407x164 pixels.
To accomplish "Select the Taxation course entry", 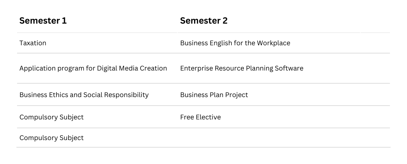I will pyautogui.click(x=33, y=43).
